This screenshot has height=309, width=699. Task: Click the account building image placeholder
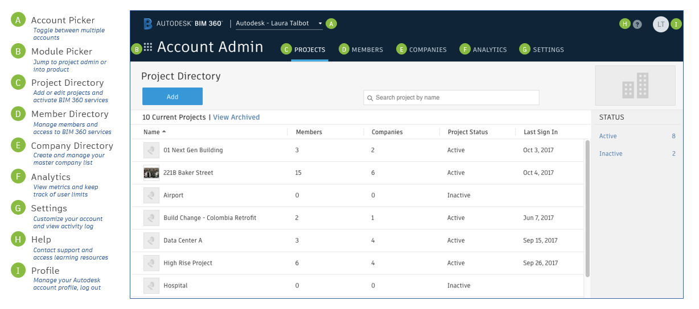click(x=635, y=85)
